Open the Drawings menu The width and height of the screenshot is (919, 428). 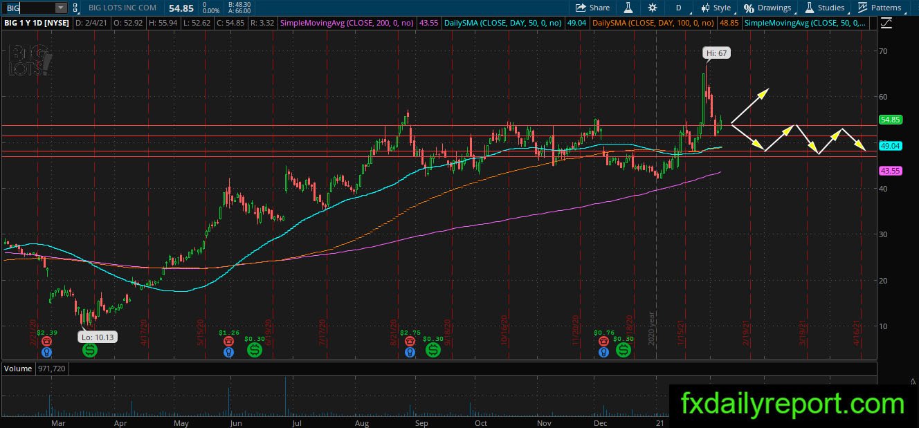tap(767, 8)
